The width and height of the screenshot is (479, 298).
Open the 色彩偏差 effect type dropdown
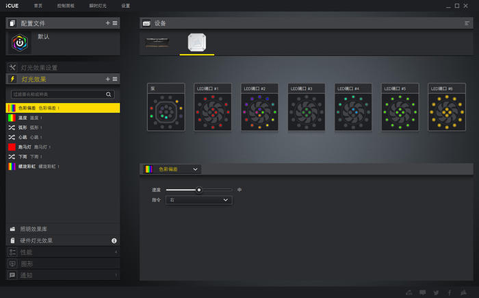172,169
